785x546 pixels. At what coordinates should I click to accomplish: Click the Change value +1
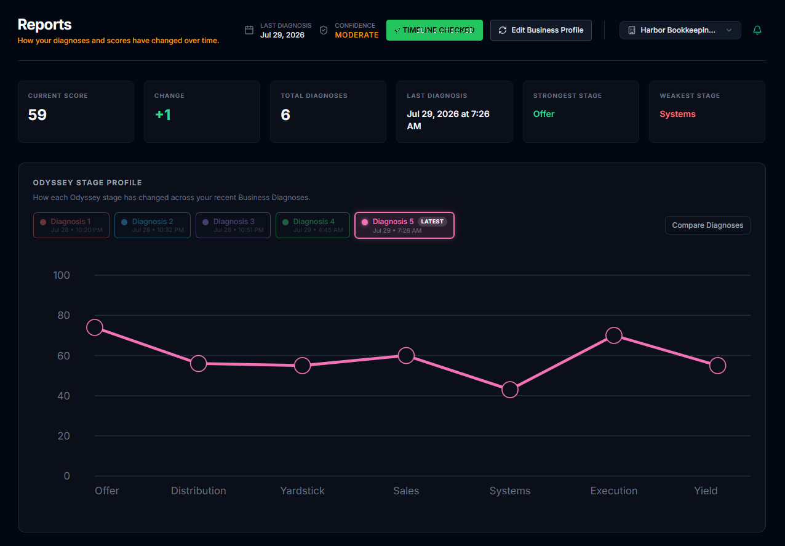coord(163,114)
